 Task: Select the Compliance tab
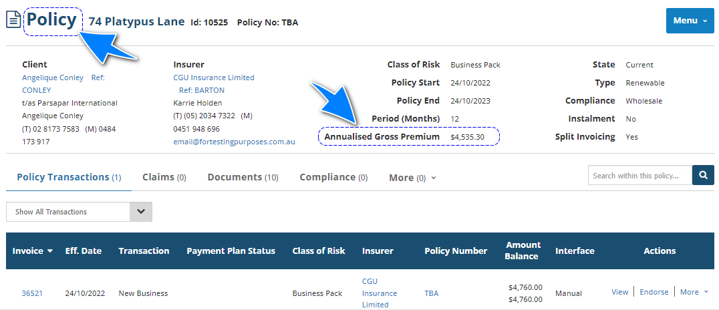click(x=333, y=177)
